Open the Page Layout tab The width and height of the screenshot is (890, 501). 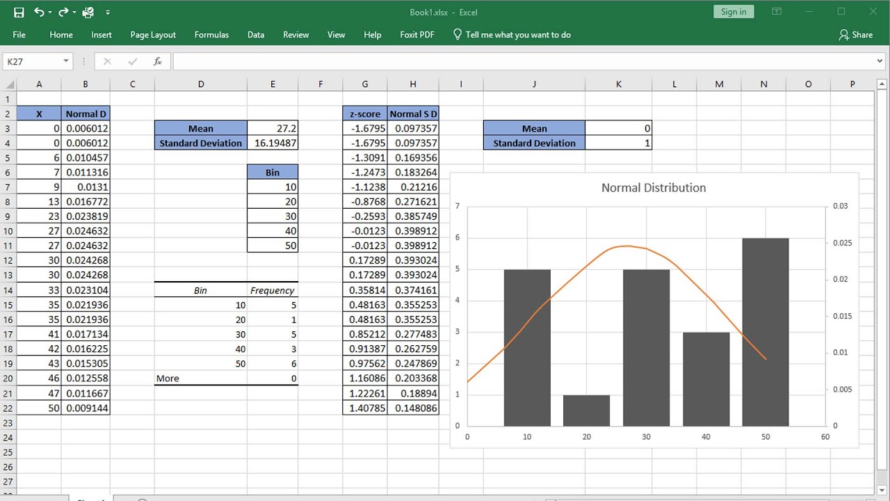pos(153,35)
